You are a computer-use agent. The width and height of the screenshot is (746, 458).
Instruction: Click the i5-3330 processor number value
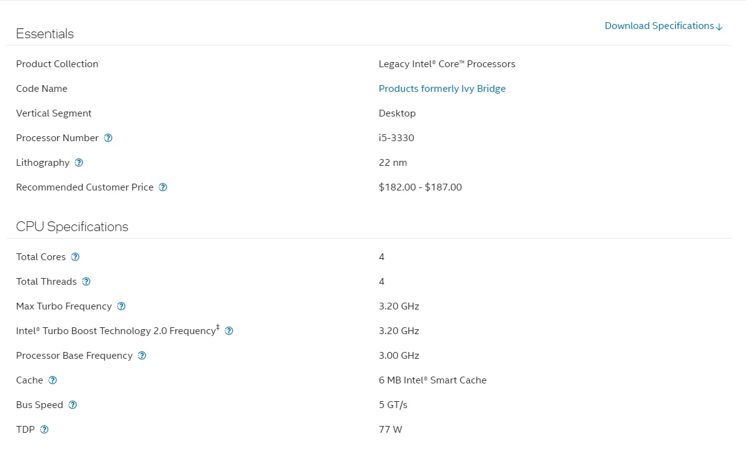[396, 138]
